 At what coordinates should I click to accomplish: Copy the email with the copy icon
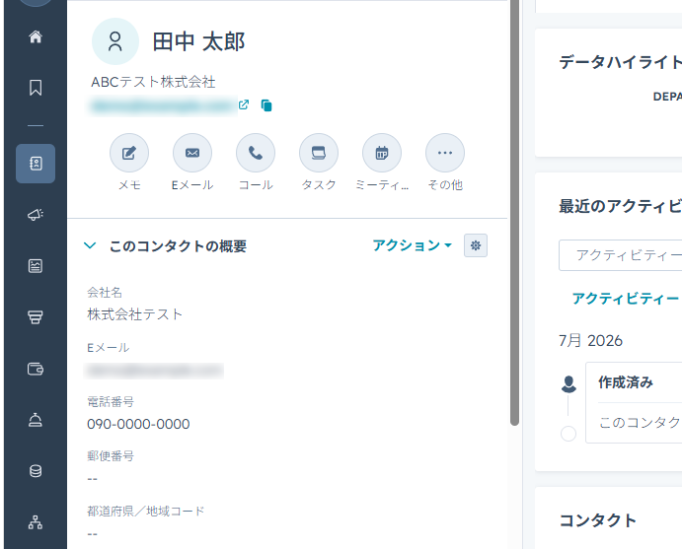266,105
